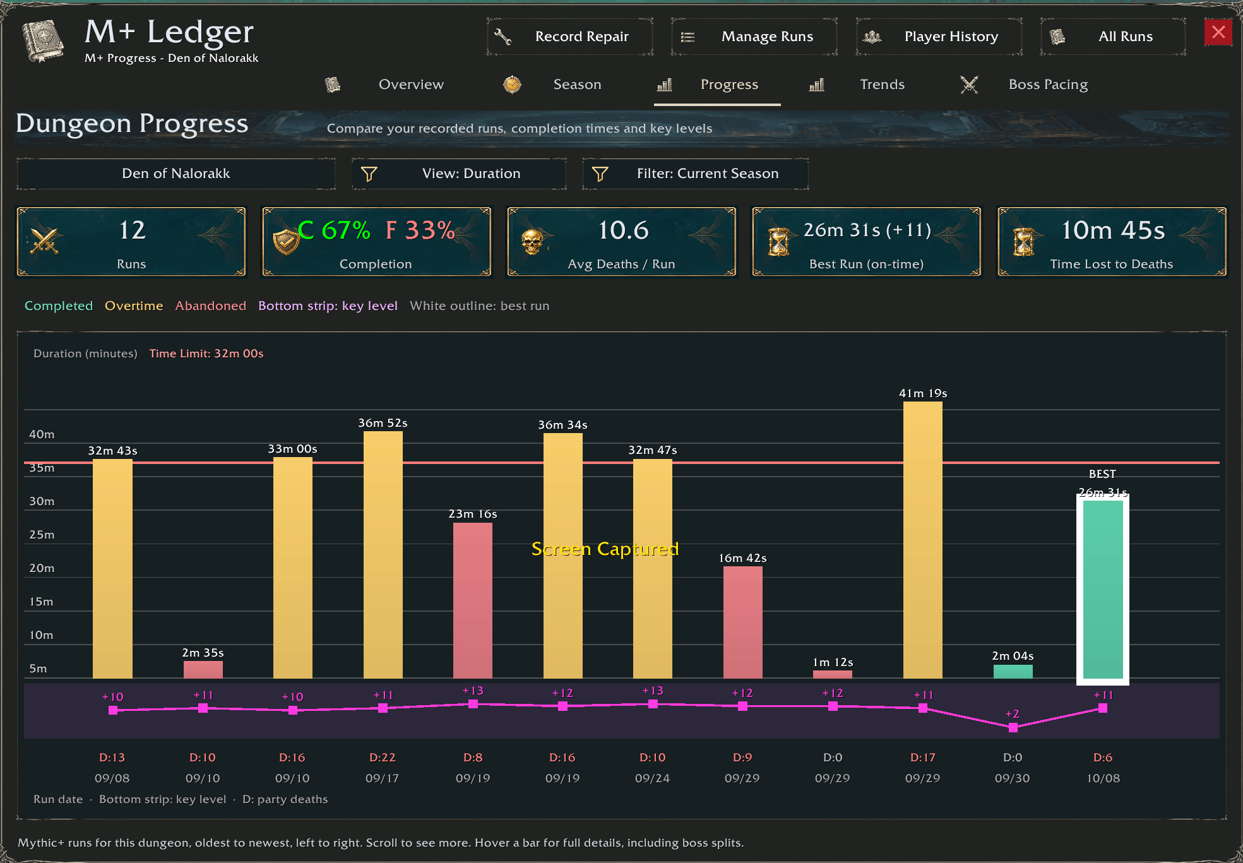Open the Filter: Current Season dropdown
The width and height of the screenshot is (1243, 863).
pyautogui.click(x=695, y=174)
